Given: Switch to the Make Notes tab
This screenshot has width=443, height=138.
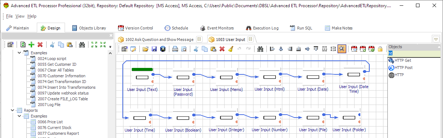Looking at the screenshot, I should point(339,28).
